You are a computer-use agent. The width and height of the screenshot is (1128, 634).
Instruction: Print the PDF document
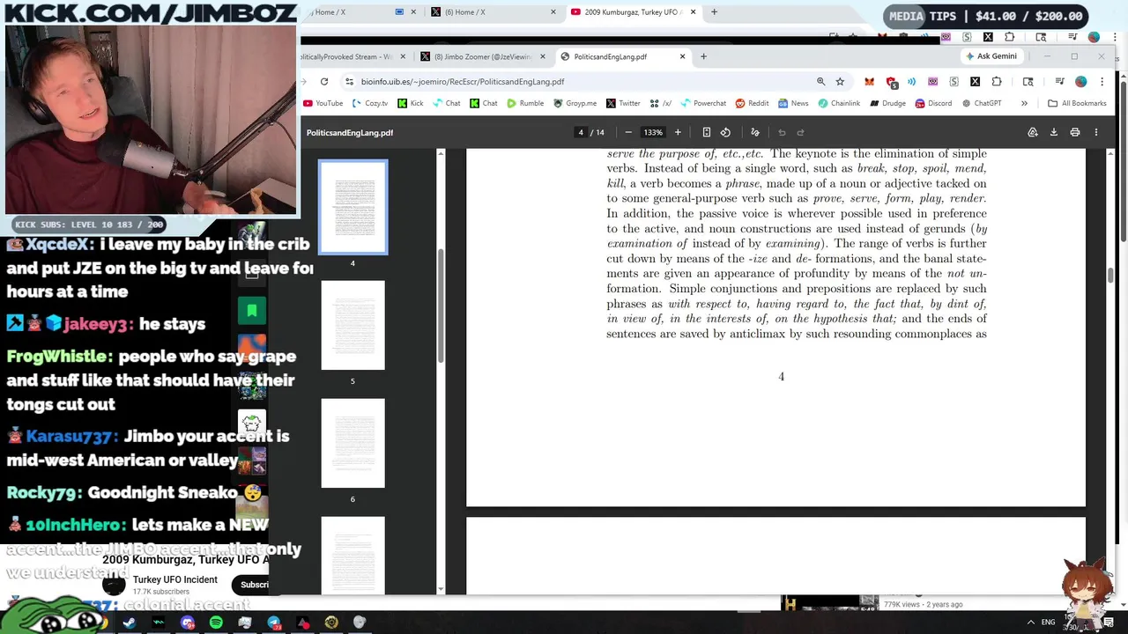[x=1075, y=133]
